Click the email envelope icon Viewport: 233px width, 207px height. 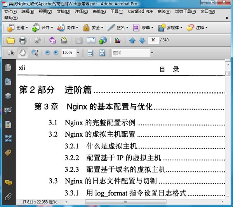tap(91, 40)
